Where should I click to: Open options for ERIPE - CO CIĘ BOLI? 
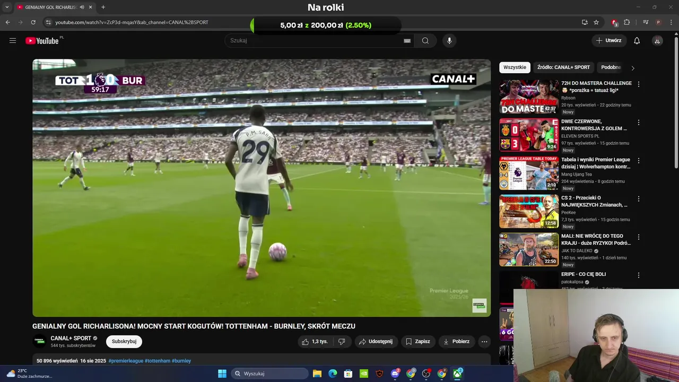click(x=639, y=275)
